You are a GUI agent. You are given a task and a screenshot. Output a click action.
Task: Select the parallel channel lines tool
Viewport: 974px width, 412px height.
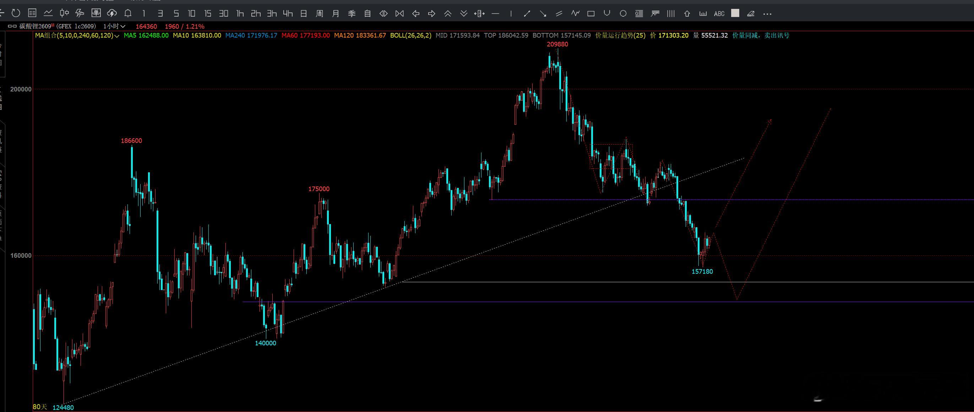559,13
